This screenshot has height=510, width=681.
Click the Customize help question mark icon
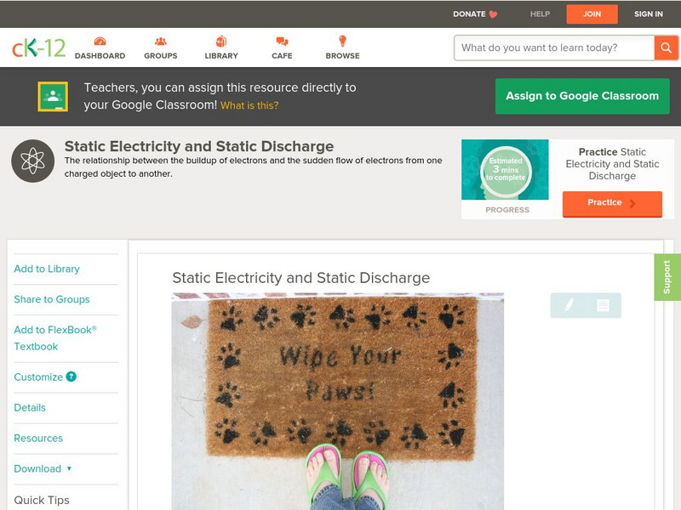pos(71,377)
